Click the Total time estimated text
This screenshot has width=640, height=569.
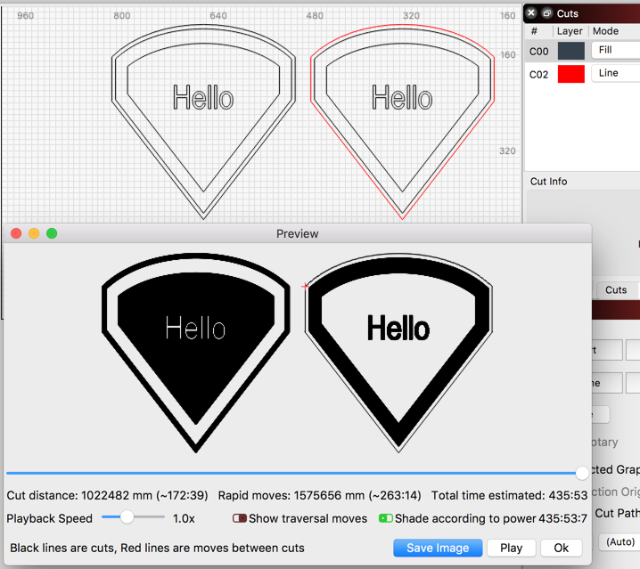coord(509,496)
